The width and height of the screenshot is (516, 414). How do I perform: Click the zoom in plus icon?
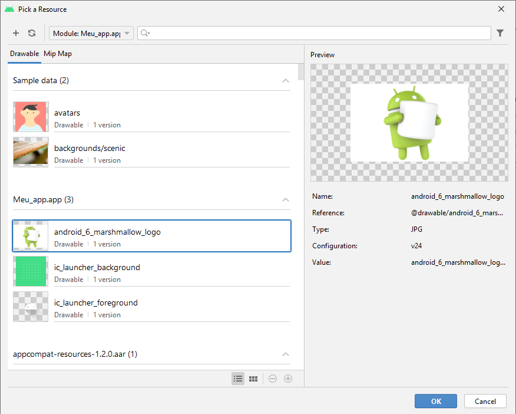pos(288,379)
